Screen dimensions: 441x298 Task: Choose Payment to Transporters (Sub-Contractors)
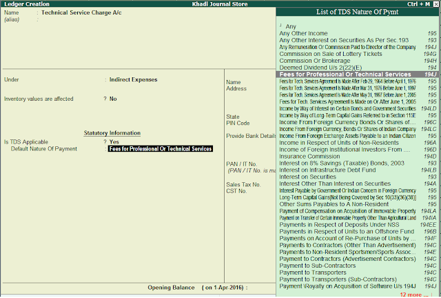(358, 279)
